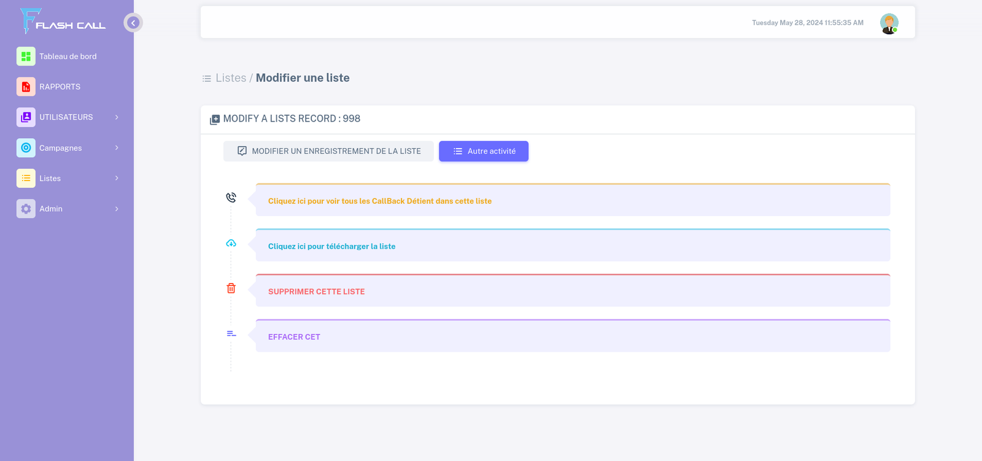Click the Admin gear icon
Screen dimensions: 982x461
tap(26, 209)
